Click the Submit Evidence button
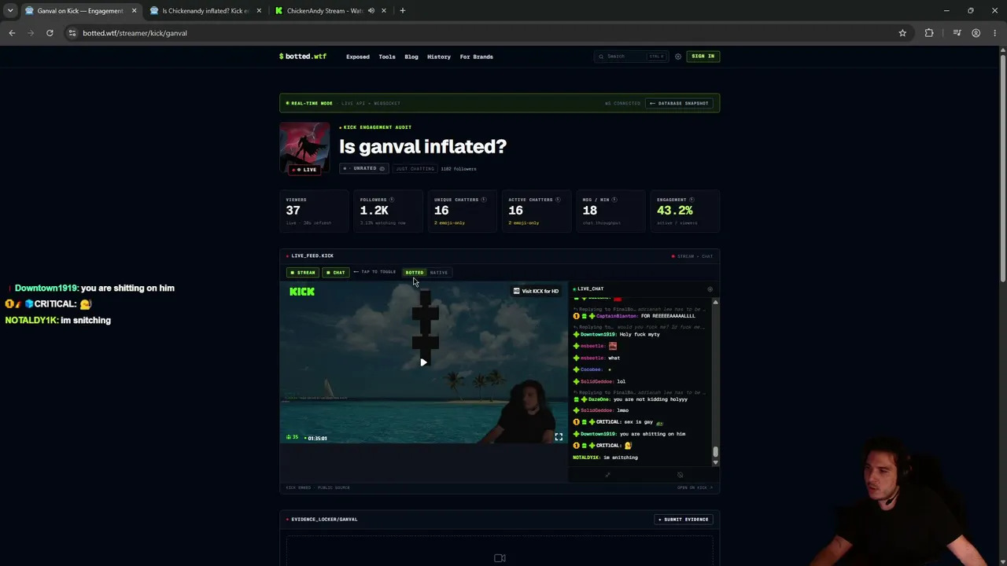This screenshot has width=1007, height=566. 683,520
